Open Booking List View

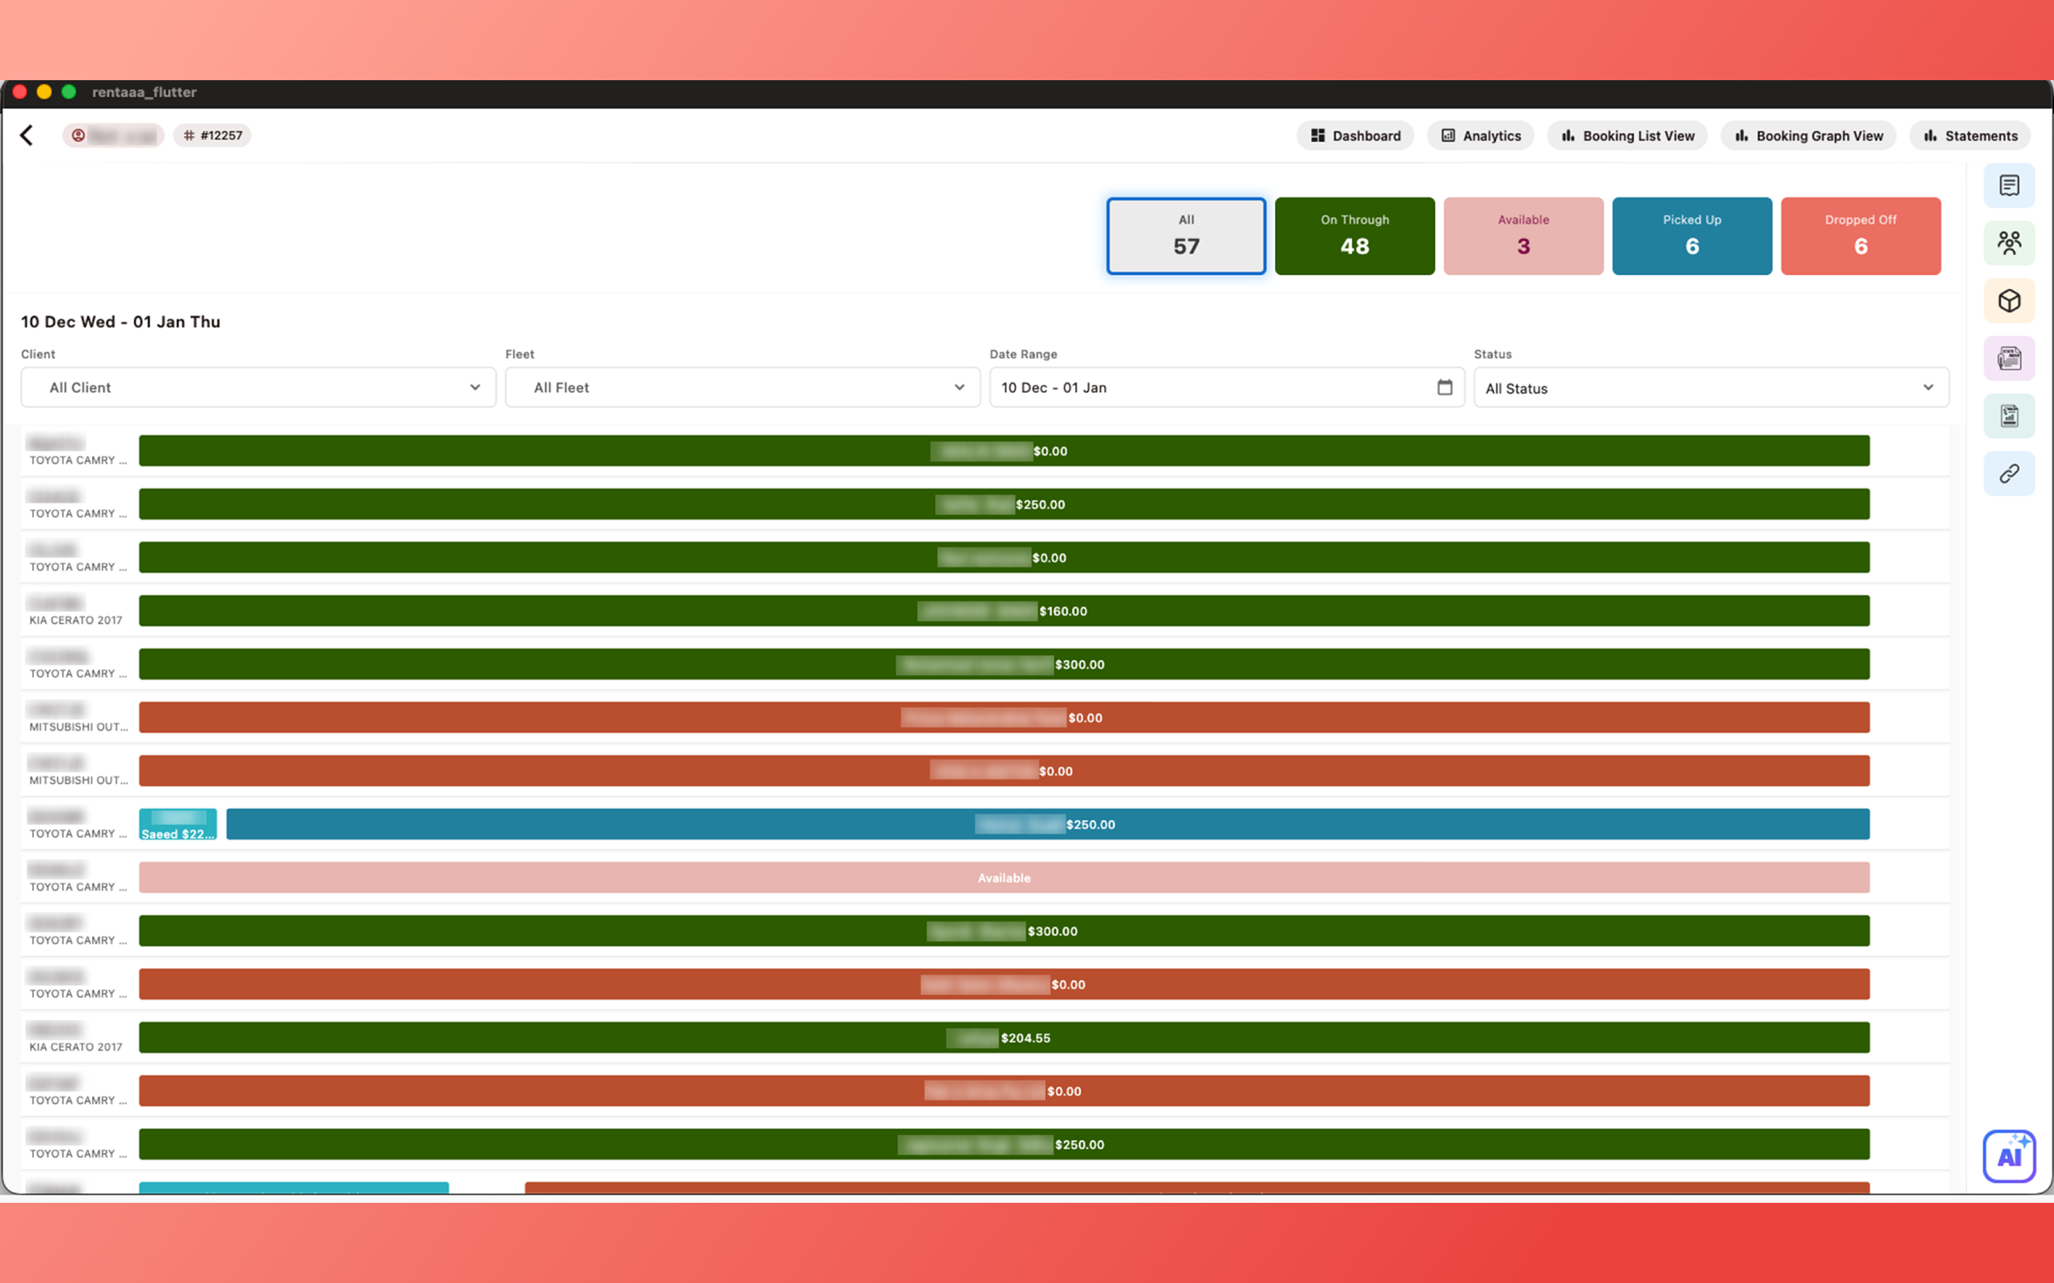click(x=1627, y=136)
